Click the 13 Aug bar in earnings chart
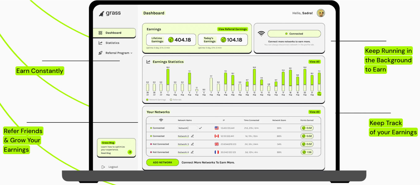The width and height of the screenshot is (420, 185). tap(254, 80)
